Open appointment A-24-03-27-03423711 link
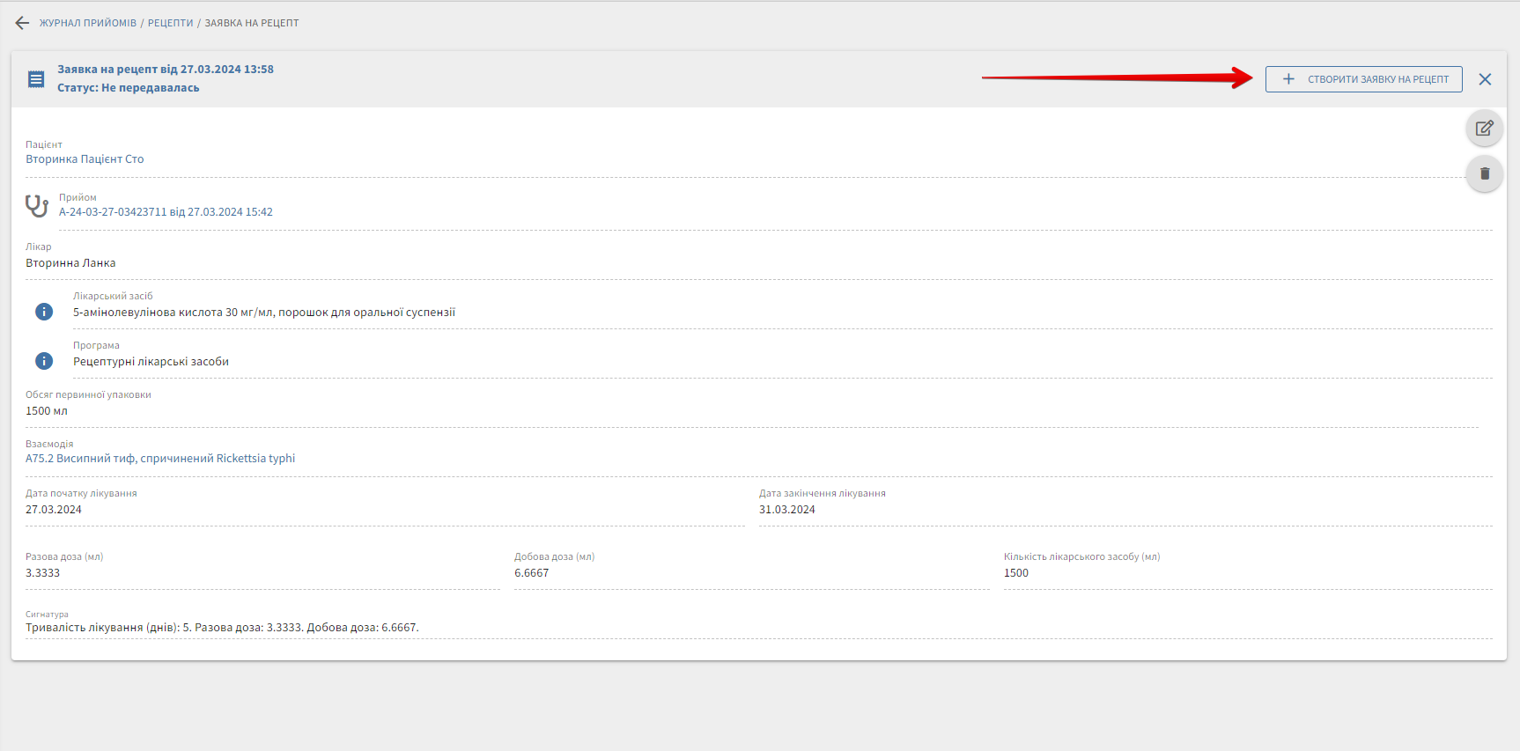Image resolution: width=1520 pixels, height=751 pixels. (166, 212)
